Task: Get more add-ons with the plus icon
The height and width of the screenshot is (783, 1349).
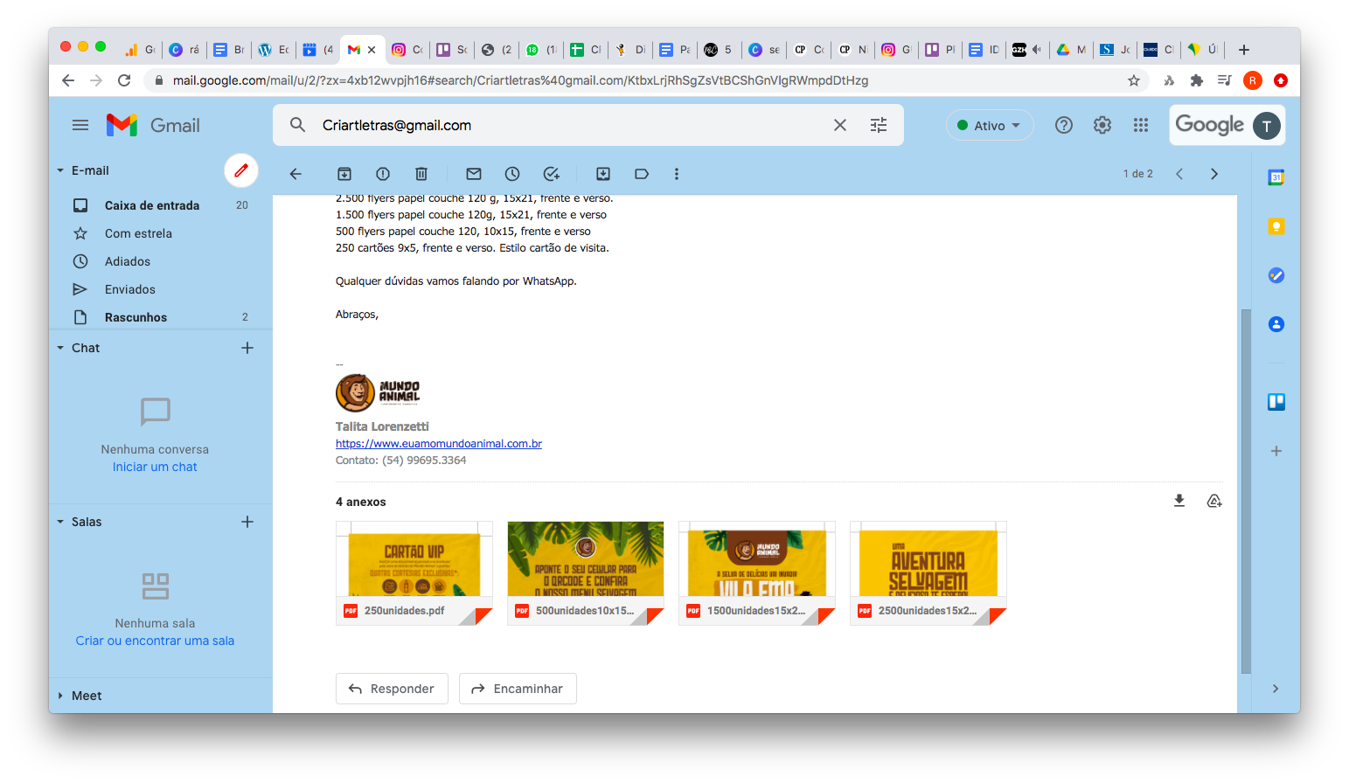Action: coord(1276,451)
